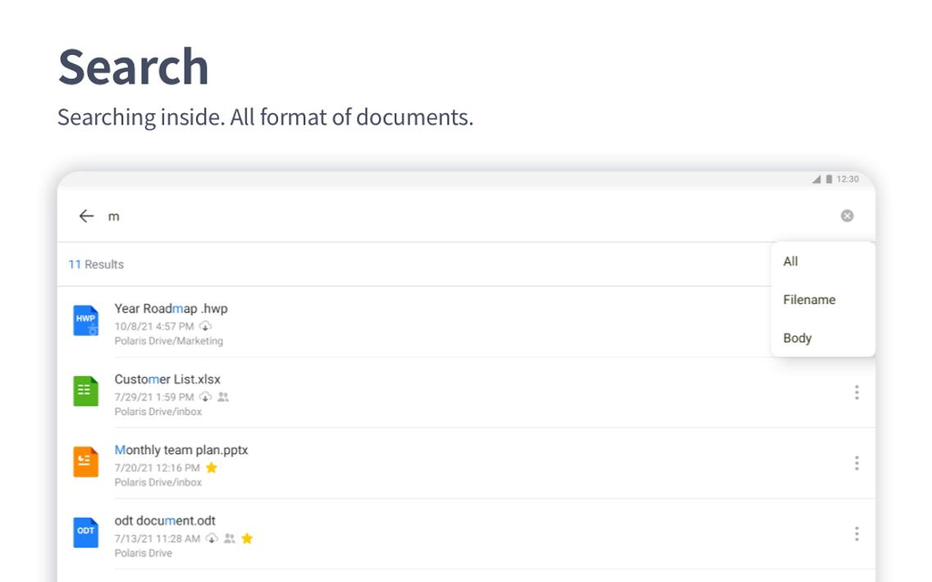The height and width of the screenshot is (582, 932).
Task: Click the orange presentation icon for Monthly team plan
Action: tap(85, 462)
